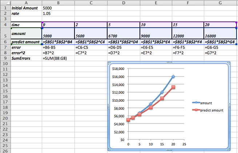Select the column B header
Screen dimensions: 238x153
coord(58,2)
